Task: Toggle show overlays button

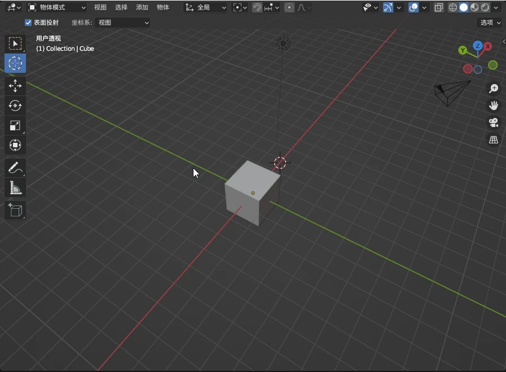Action: point(413,7)
